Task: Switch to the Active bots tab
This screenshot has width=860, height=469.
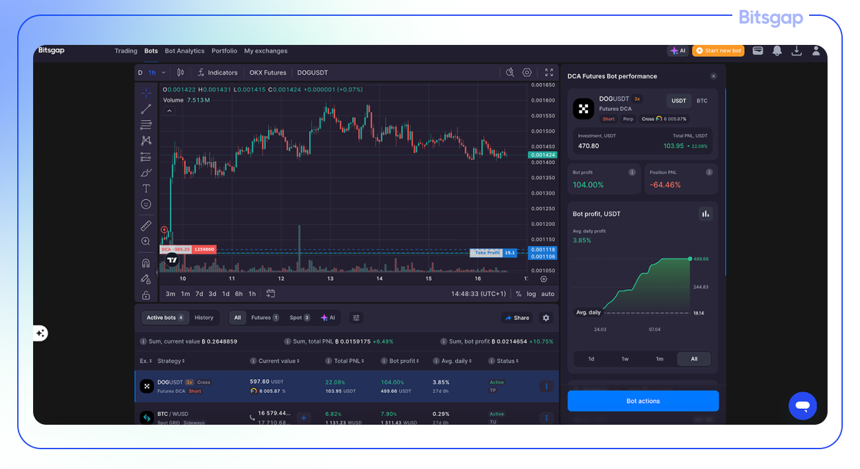Action: pos(165,318)
